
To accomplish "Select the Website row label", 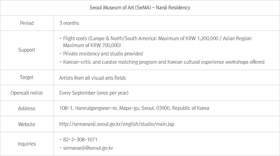I will click(27, 124).
